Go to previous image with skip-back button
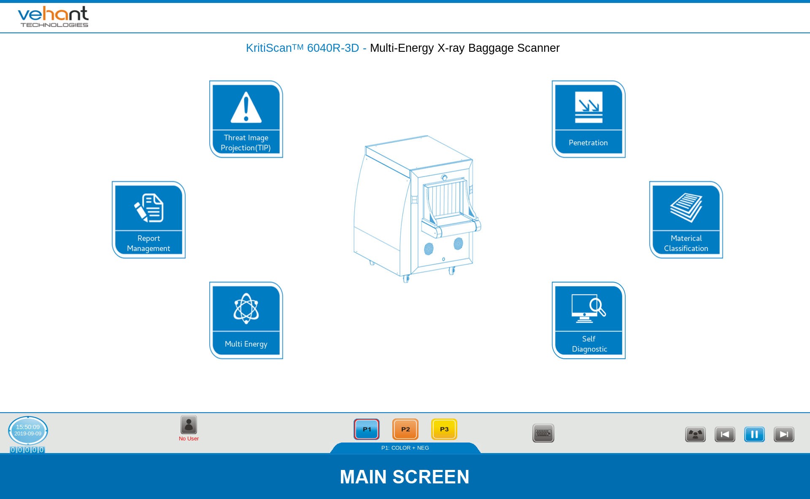The height and width of the screenshot is (499, 810). (725, 434)
